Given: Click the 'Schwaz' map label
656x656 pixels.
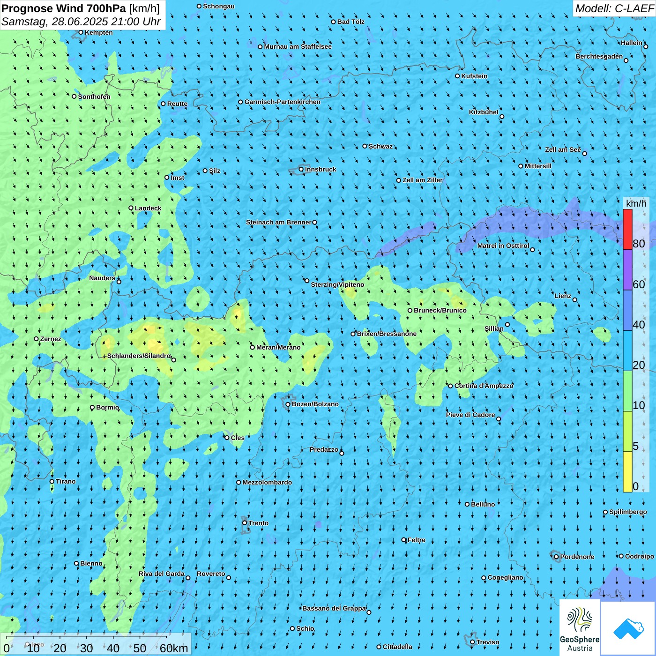Looking at the screenshot, I should (x=380, y=146).
